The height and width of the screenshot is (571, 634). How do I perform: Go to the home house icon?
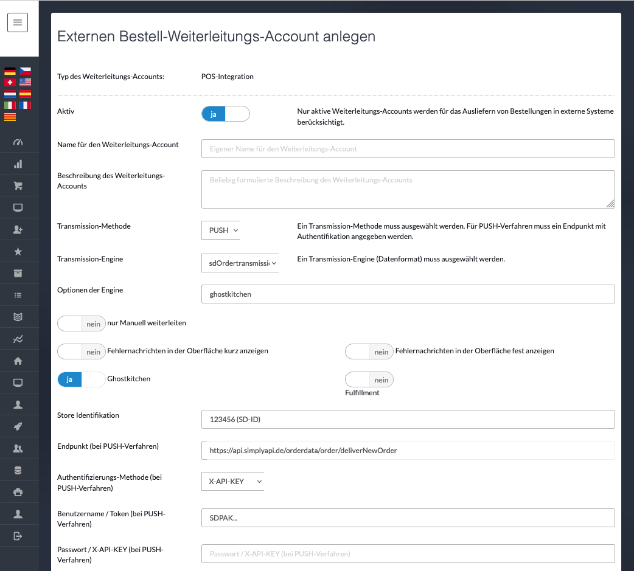point(18,361)
